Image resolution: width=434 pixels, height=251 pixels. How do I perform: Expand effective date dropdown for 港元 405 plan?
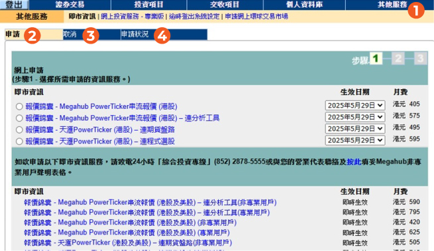pyautogui.click(x=355, y=106)
